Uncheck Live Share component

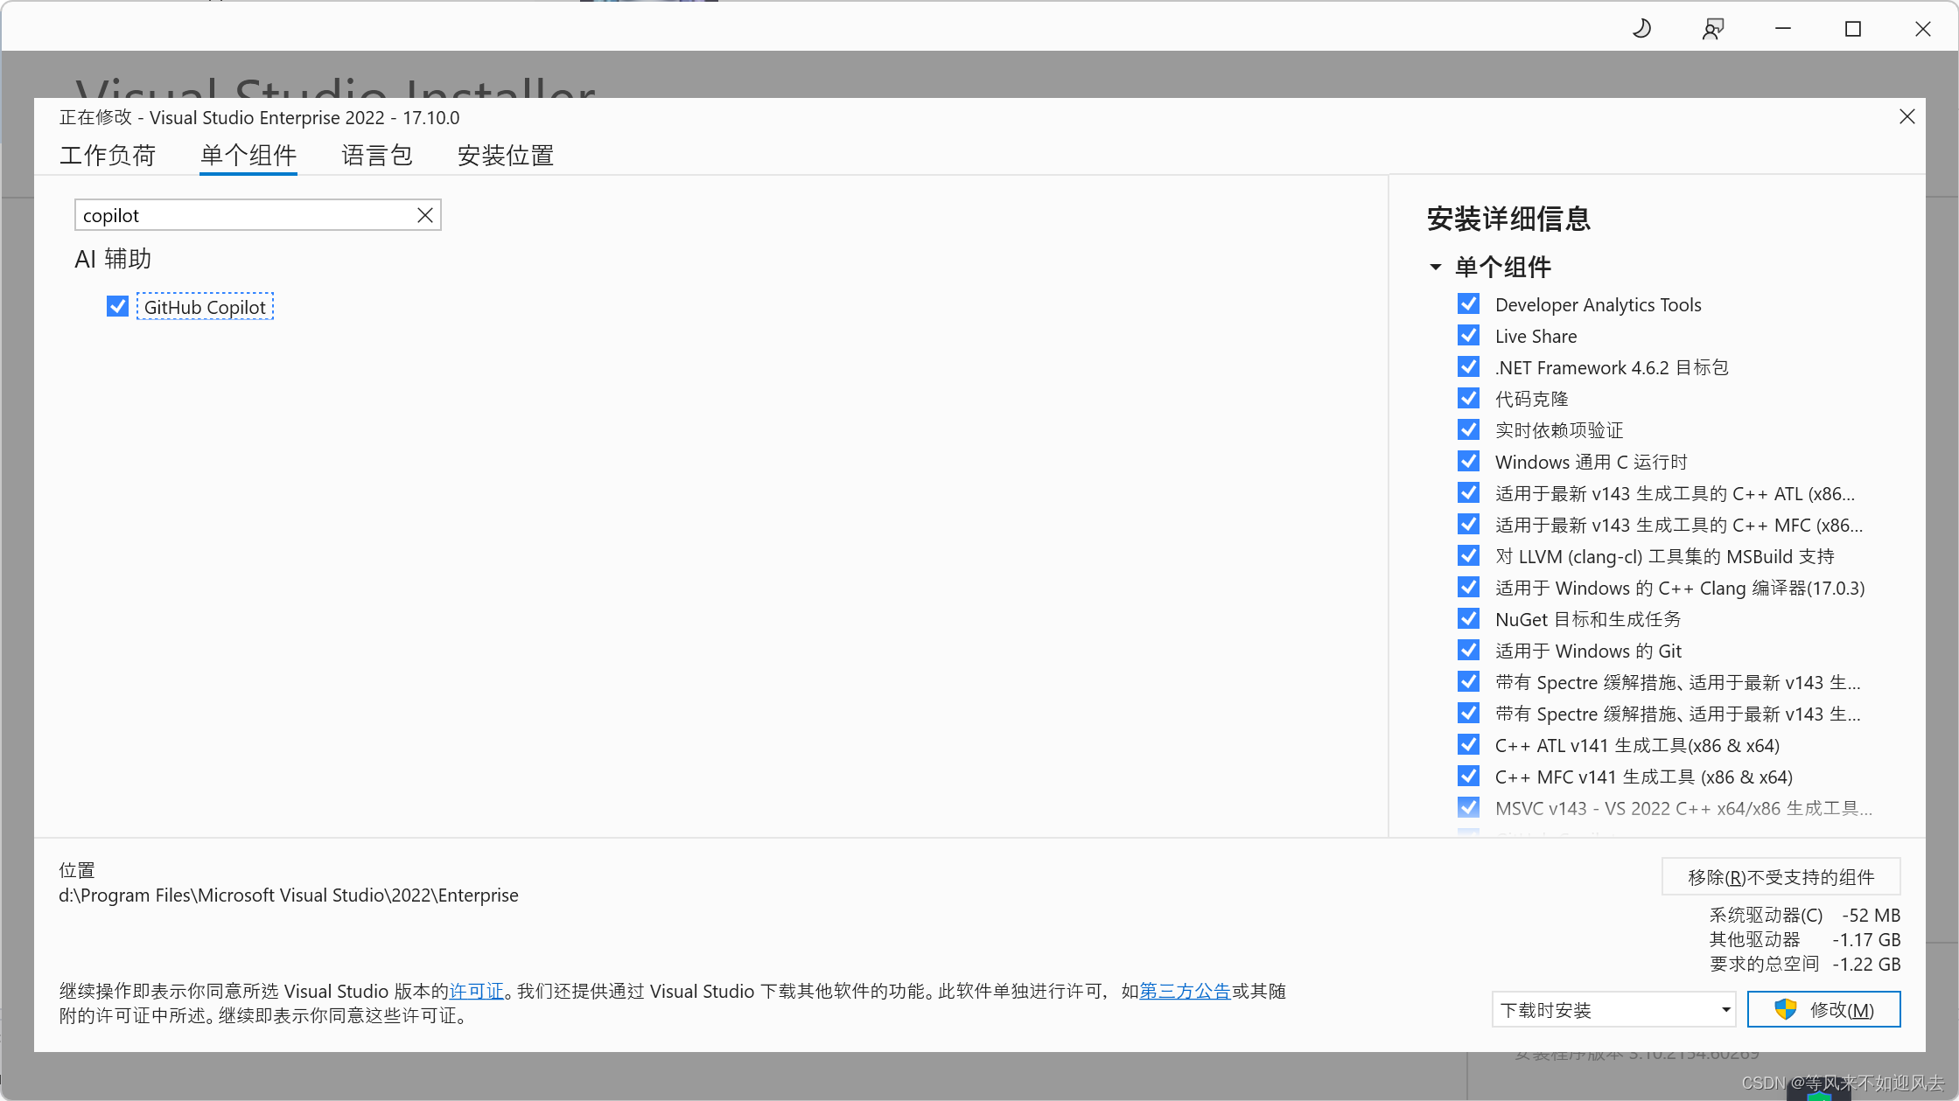[x=1469, y=335]
